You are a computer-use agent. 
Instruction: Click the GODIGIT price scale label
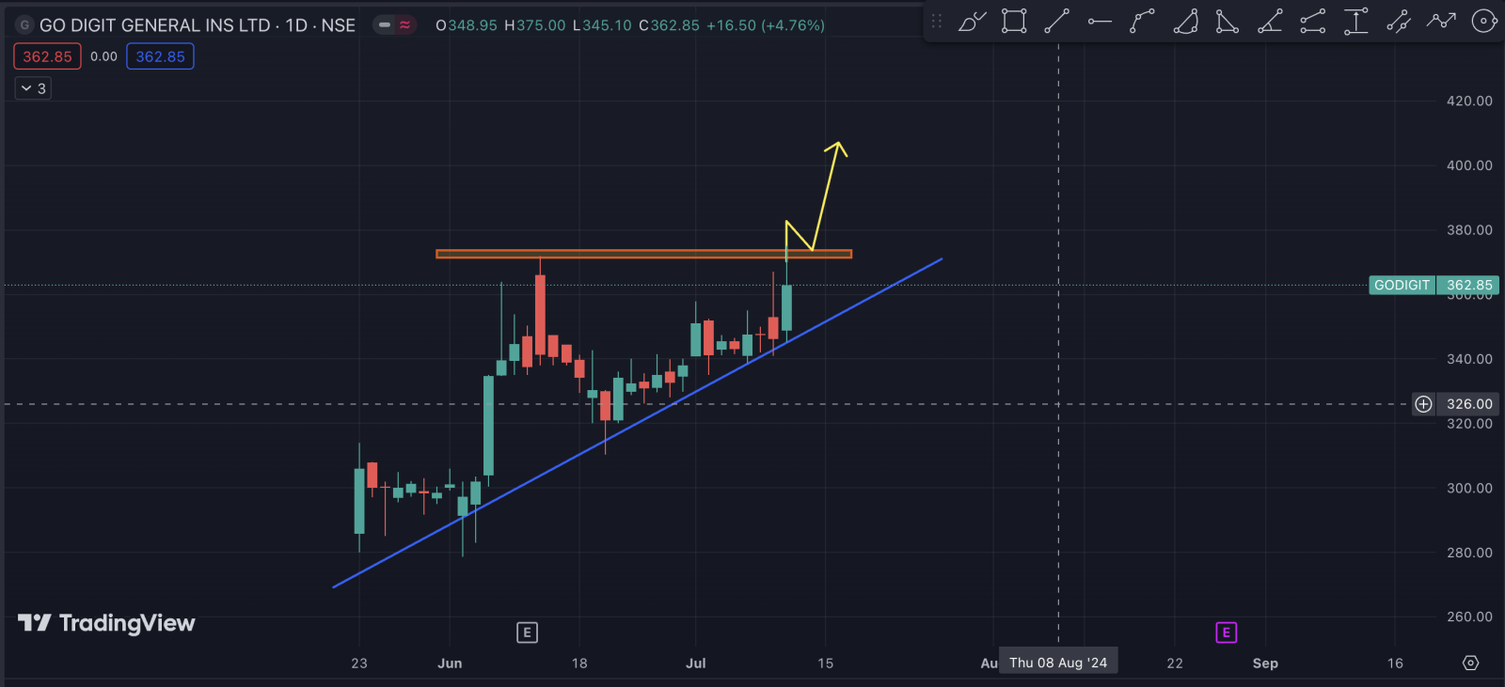pos(1402,285)
